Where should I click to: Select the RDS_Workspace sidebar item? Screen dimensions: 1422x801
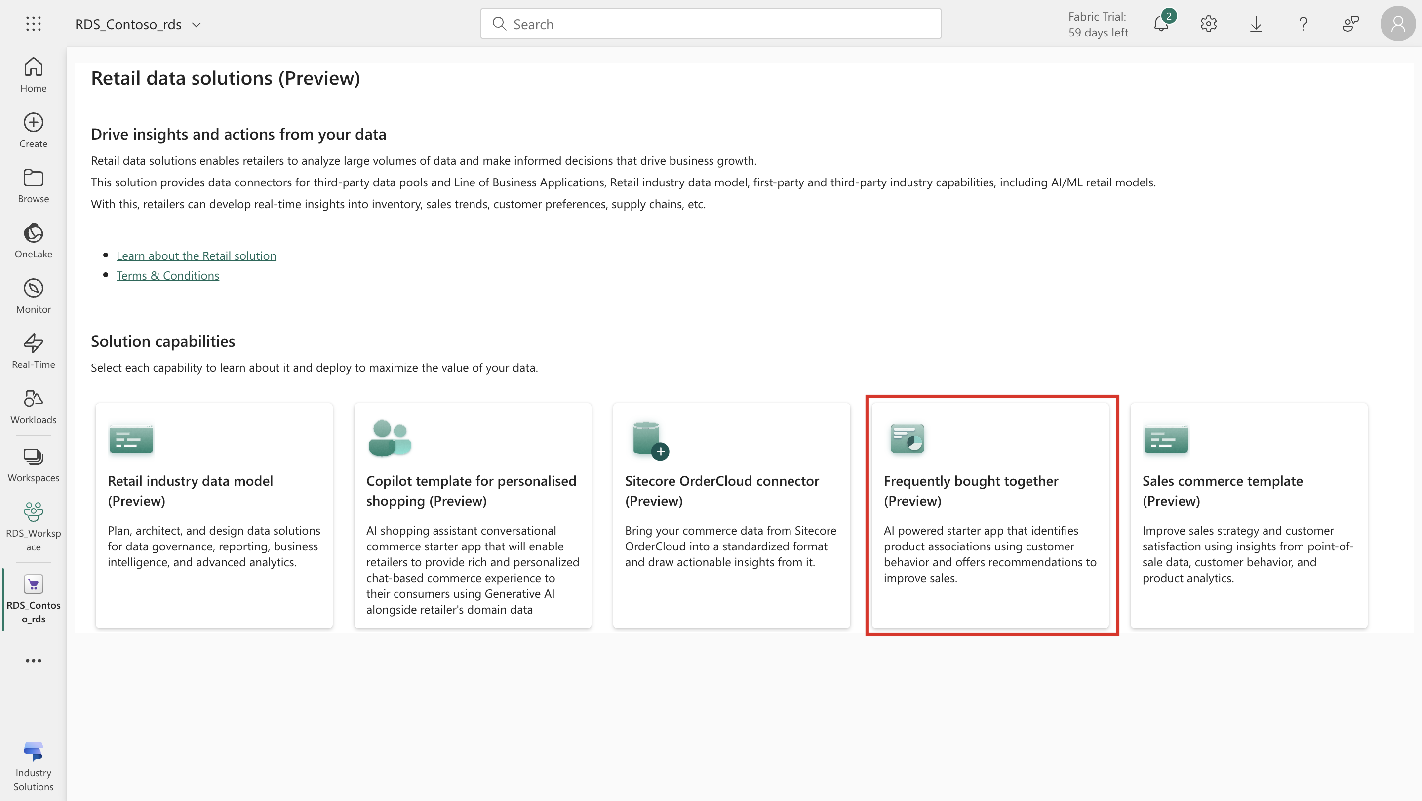(x=34, y=526)
